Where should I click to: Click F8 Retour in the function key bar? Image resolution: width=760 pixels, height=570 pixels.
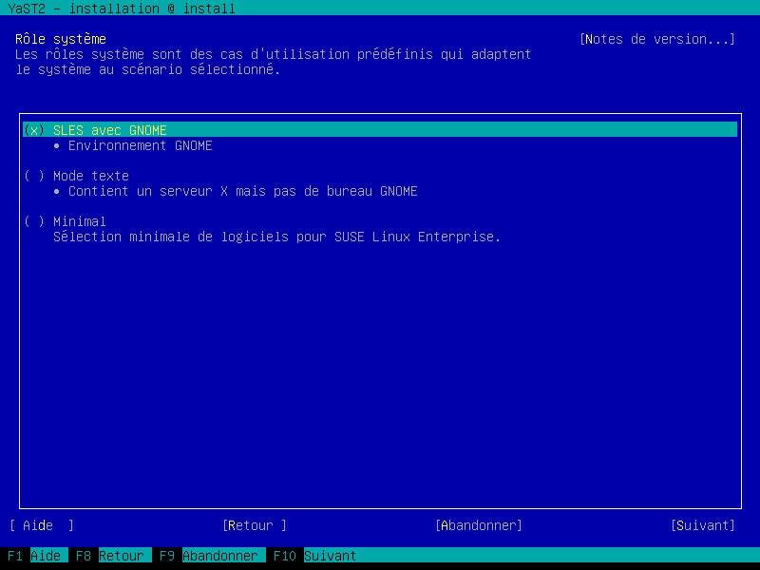click(110, 556)
